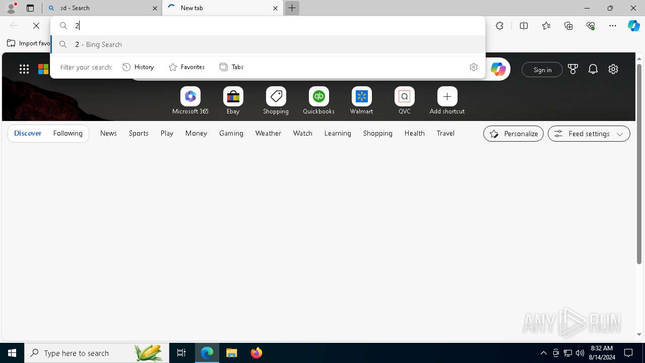This screenshot has width=645, height=363.
Task: Add a new tab with plus
Action: click(x=292, y=8)
